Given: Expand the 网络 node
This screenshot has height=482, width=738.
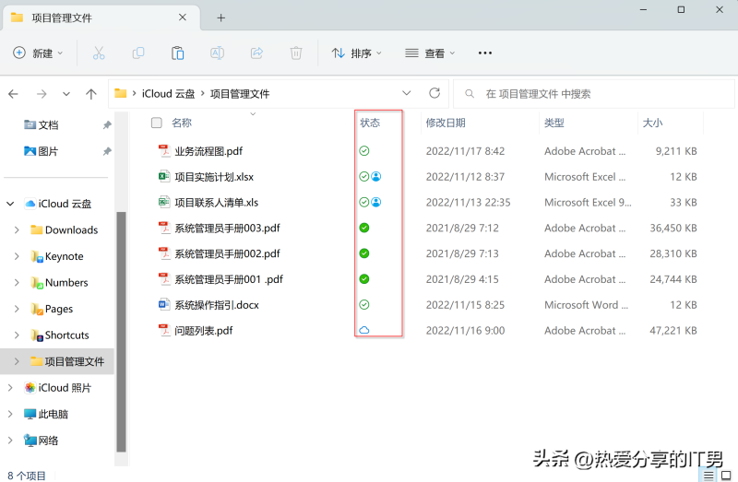Looking at the screenshot, I should pos(10,441).
